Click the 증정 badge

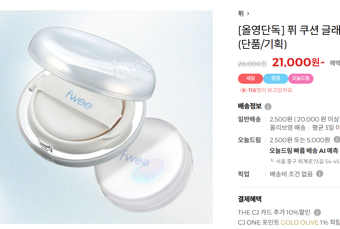pos(276,78)
